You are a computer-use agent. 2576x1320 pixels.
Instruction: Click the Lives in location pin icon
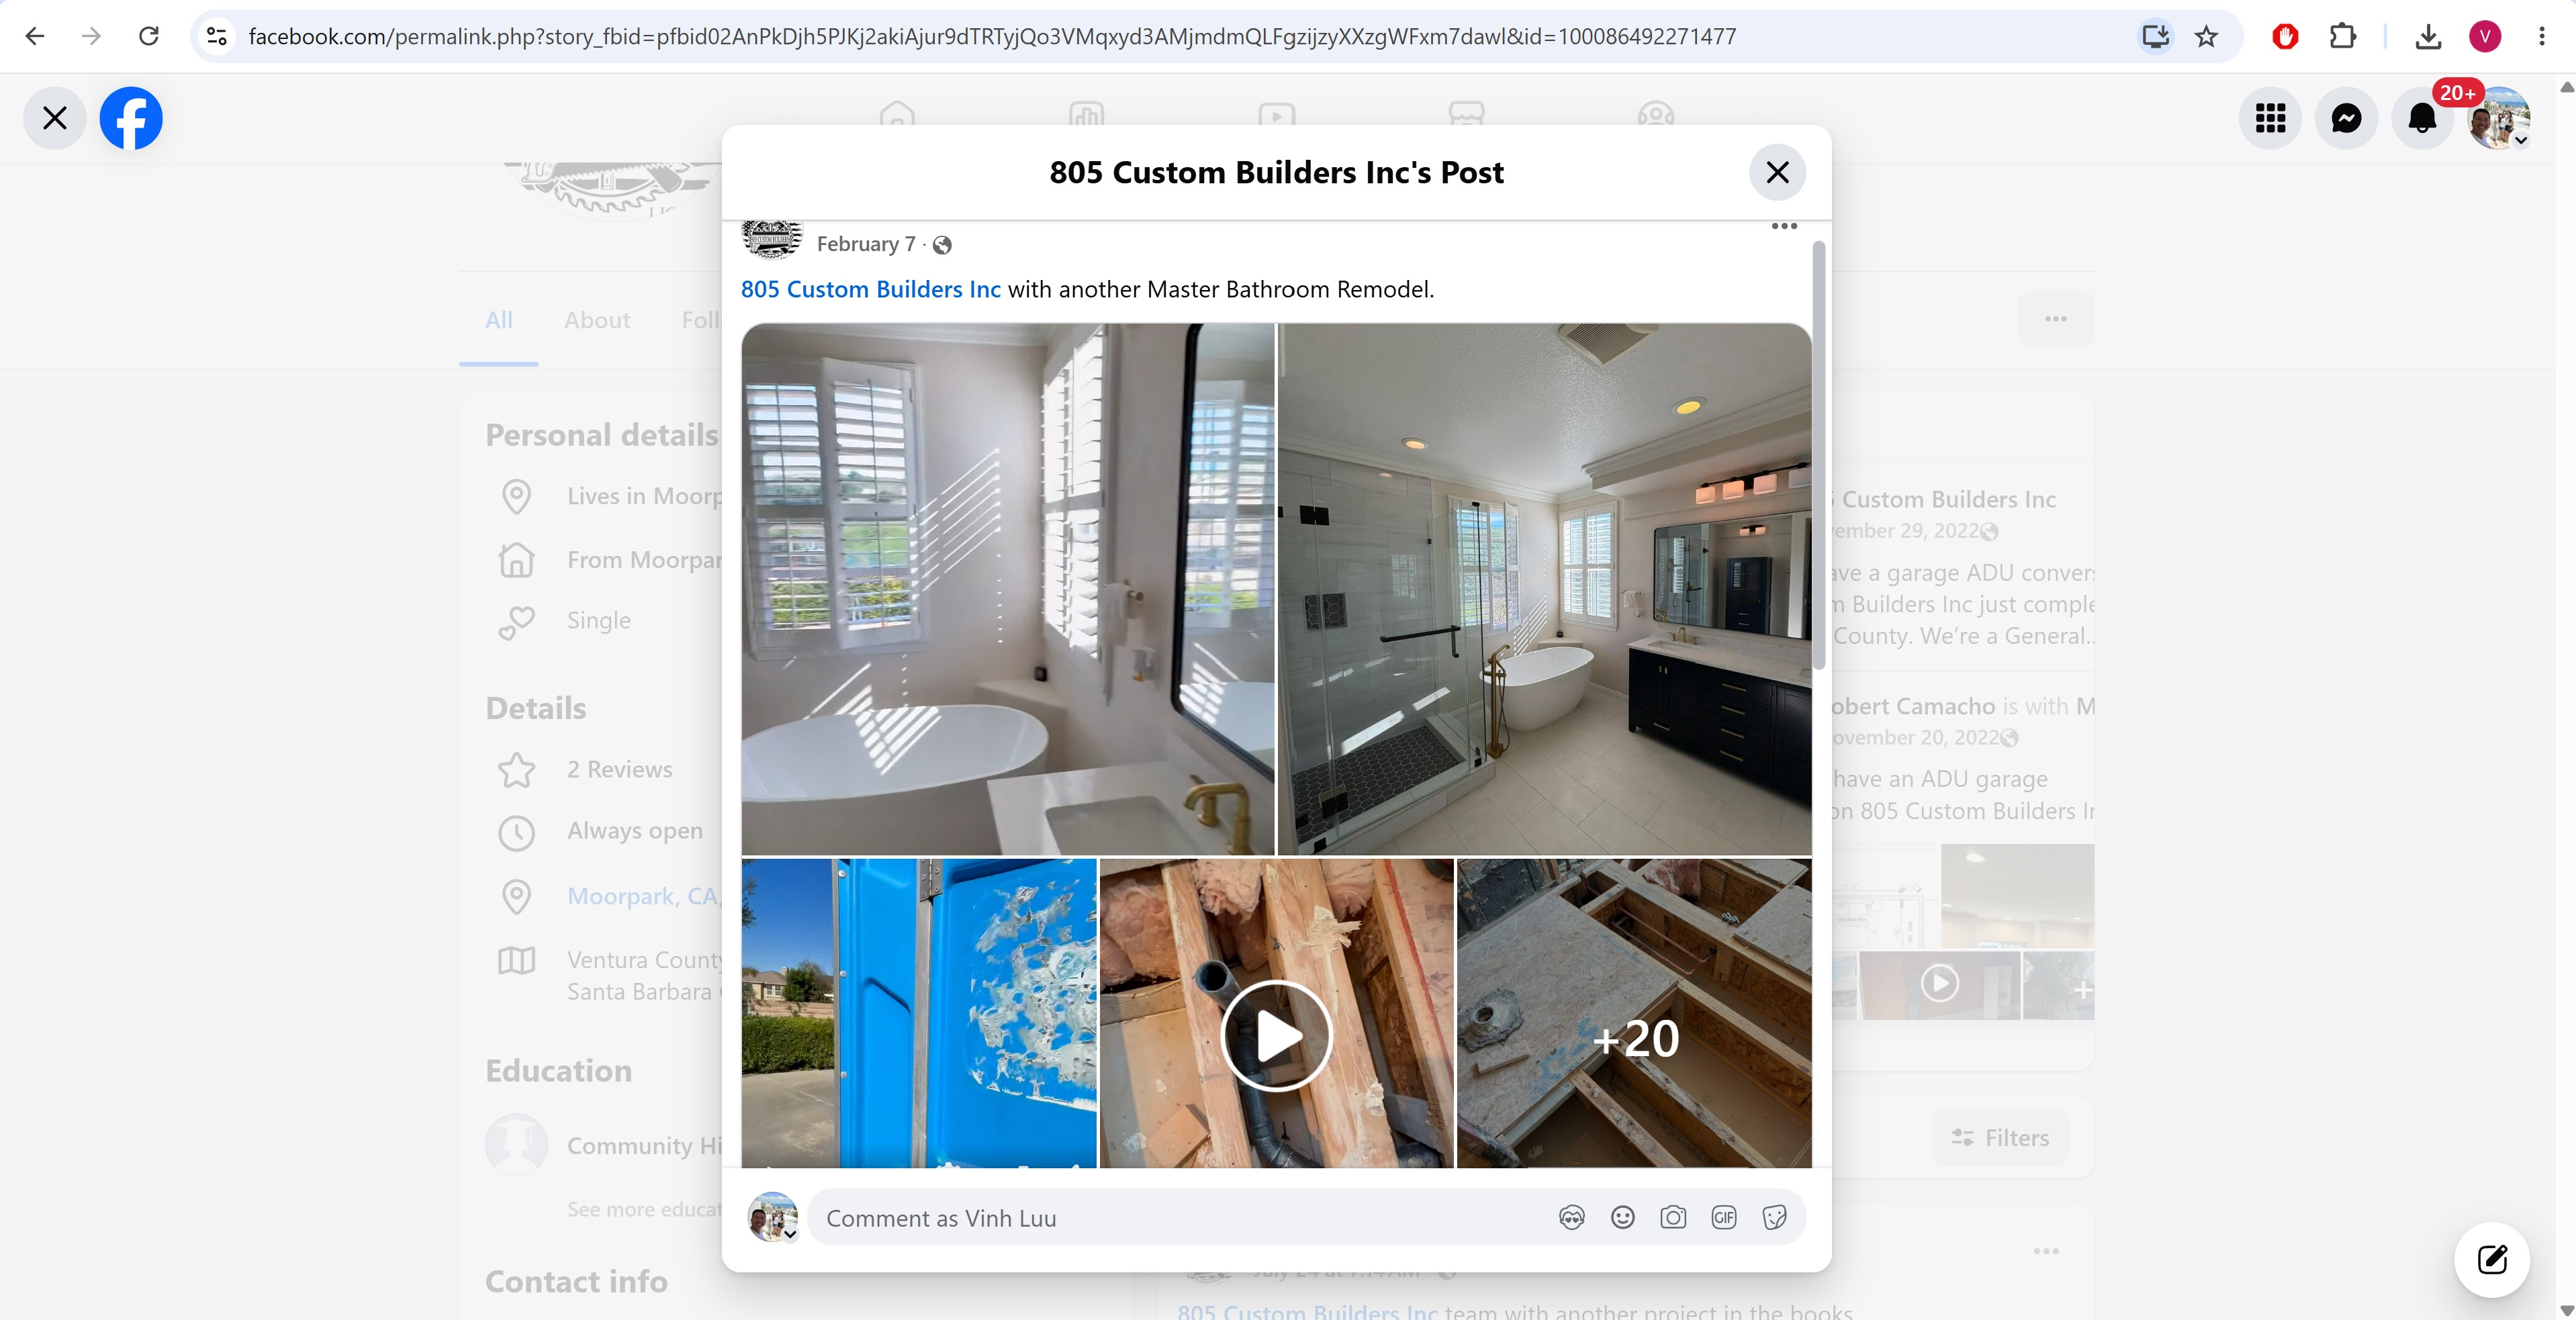tap(516, 497)
